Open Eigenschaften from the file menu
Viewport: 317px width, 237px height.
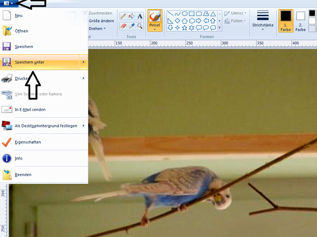(44, 142)
